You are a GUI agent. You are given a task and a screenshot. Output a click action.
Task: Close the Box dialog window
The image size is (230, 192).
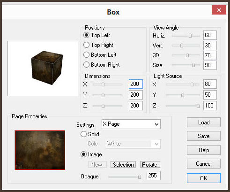pos(219,10)
